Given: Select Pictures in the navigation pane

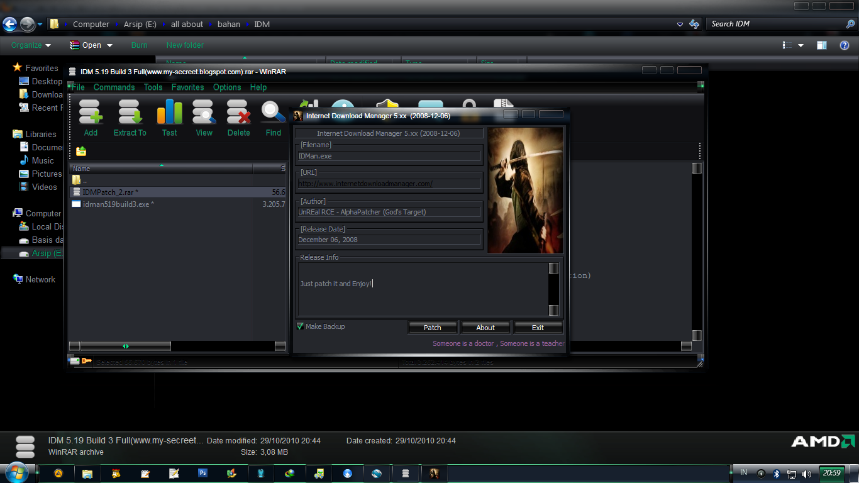Looking at the screenshot, I should [x=47, y=174].
